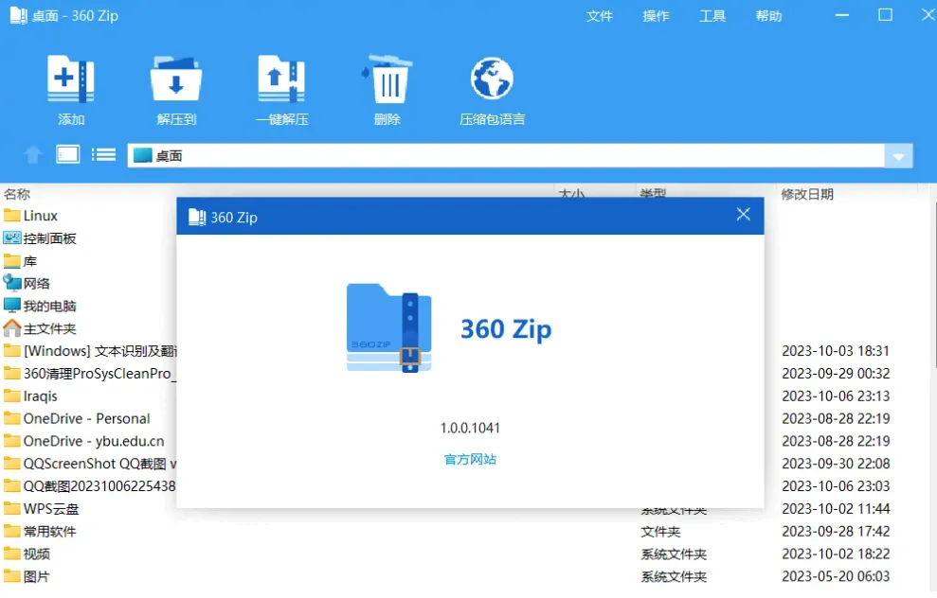Click the Delete (删除) trash icon
The width and height of the screenshot is (937, 598).
click(387, 79)
